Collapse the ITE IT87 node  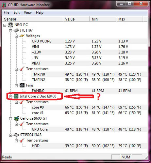click(x=10, y=31)
